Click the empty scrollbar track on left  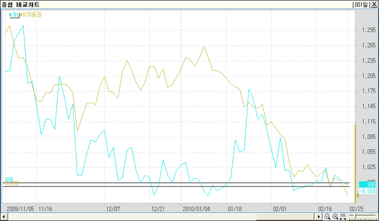click(132, 217)
